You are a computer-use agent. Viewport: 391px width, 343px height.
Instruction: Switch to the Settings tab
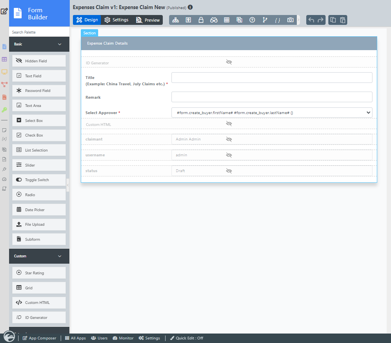[117, 20]
